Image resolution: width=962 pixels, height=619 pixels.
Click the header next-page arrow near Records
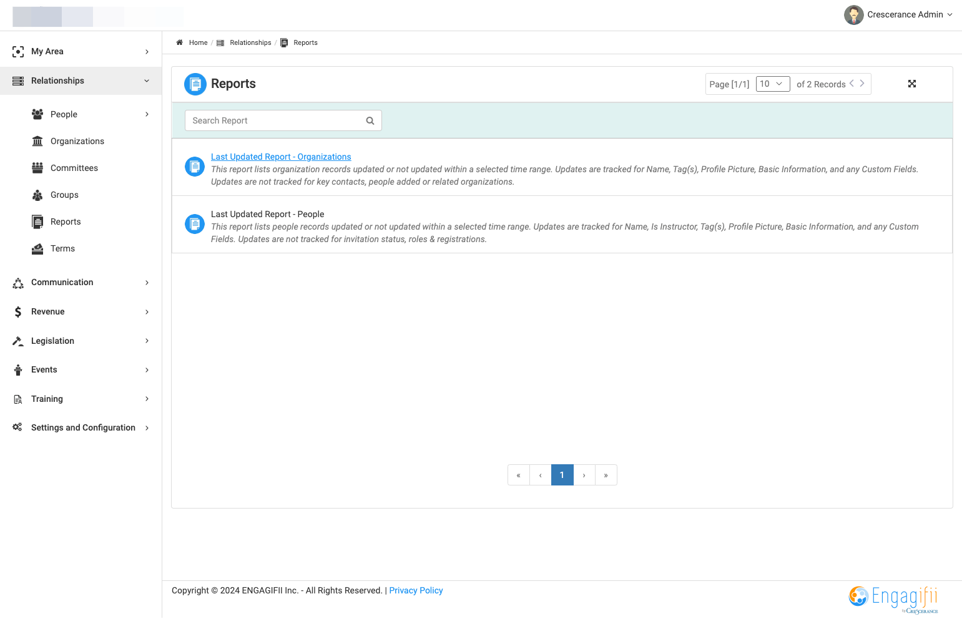(x=862, y=84)
